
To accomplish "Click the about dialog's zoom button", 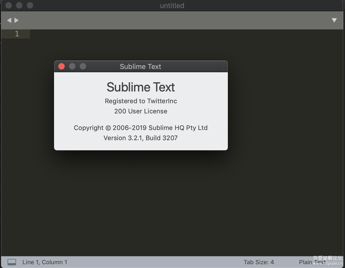I will [83, 66].
